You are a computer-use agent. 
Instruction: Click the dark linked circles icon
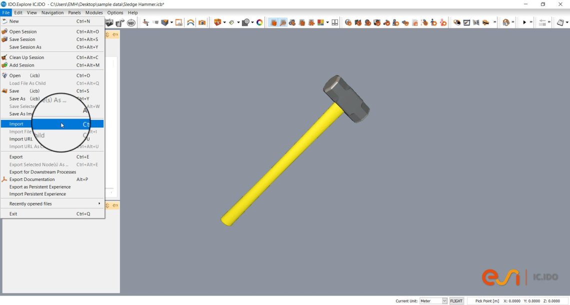click(292, 22)
